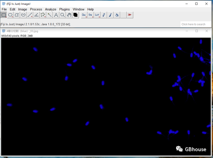Viewport: 213px width, 158px height.
Task: Choose the Magnifying glass zoom tool
Action: [62, 15]
